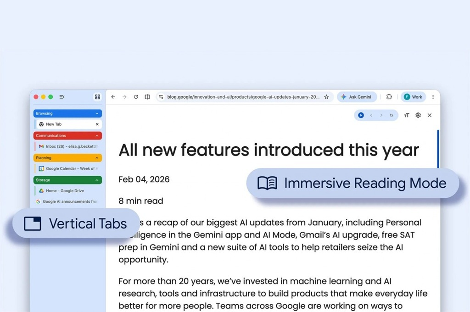Collapse the vertical tabs sidebar
The image size is (470, 312).
coord(62,97)
